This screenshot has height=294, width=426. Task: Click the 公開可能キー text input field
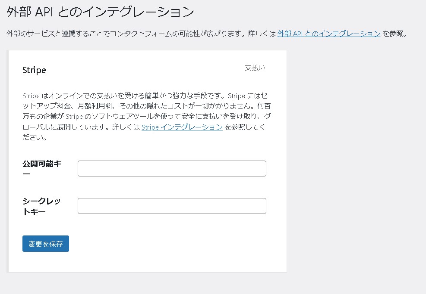(172, 168)
